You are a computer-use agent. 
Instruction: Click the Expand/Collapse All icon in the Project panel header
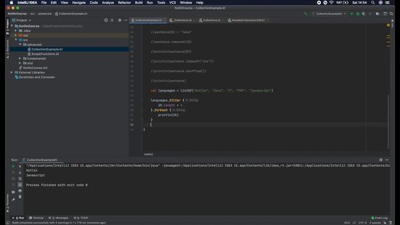[x=112, y=20]
